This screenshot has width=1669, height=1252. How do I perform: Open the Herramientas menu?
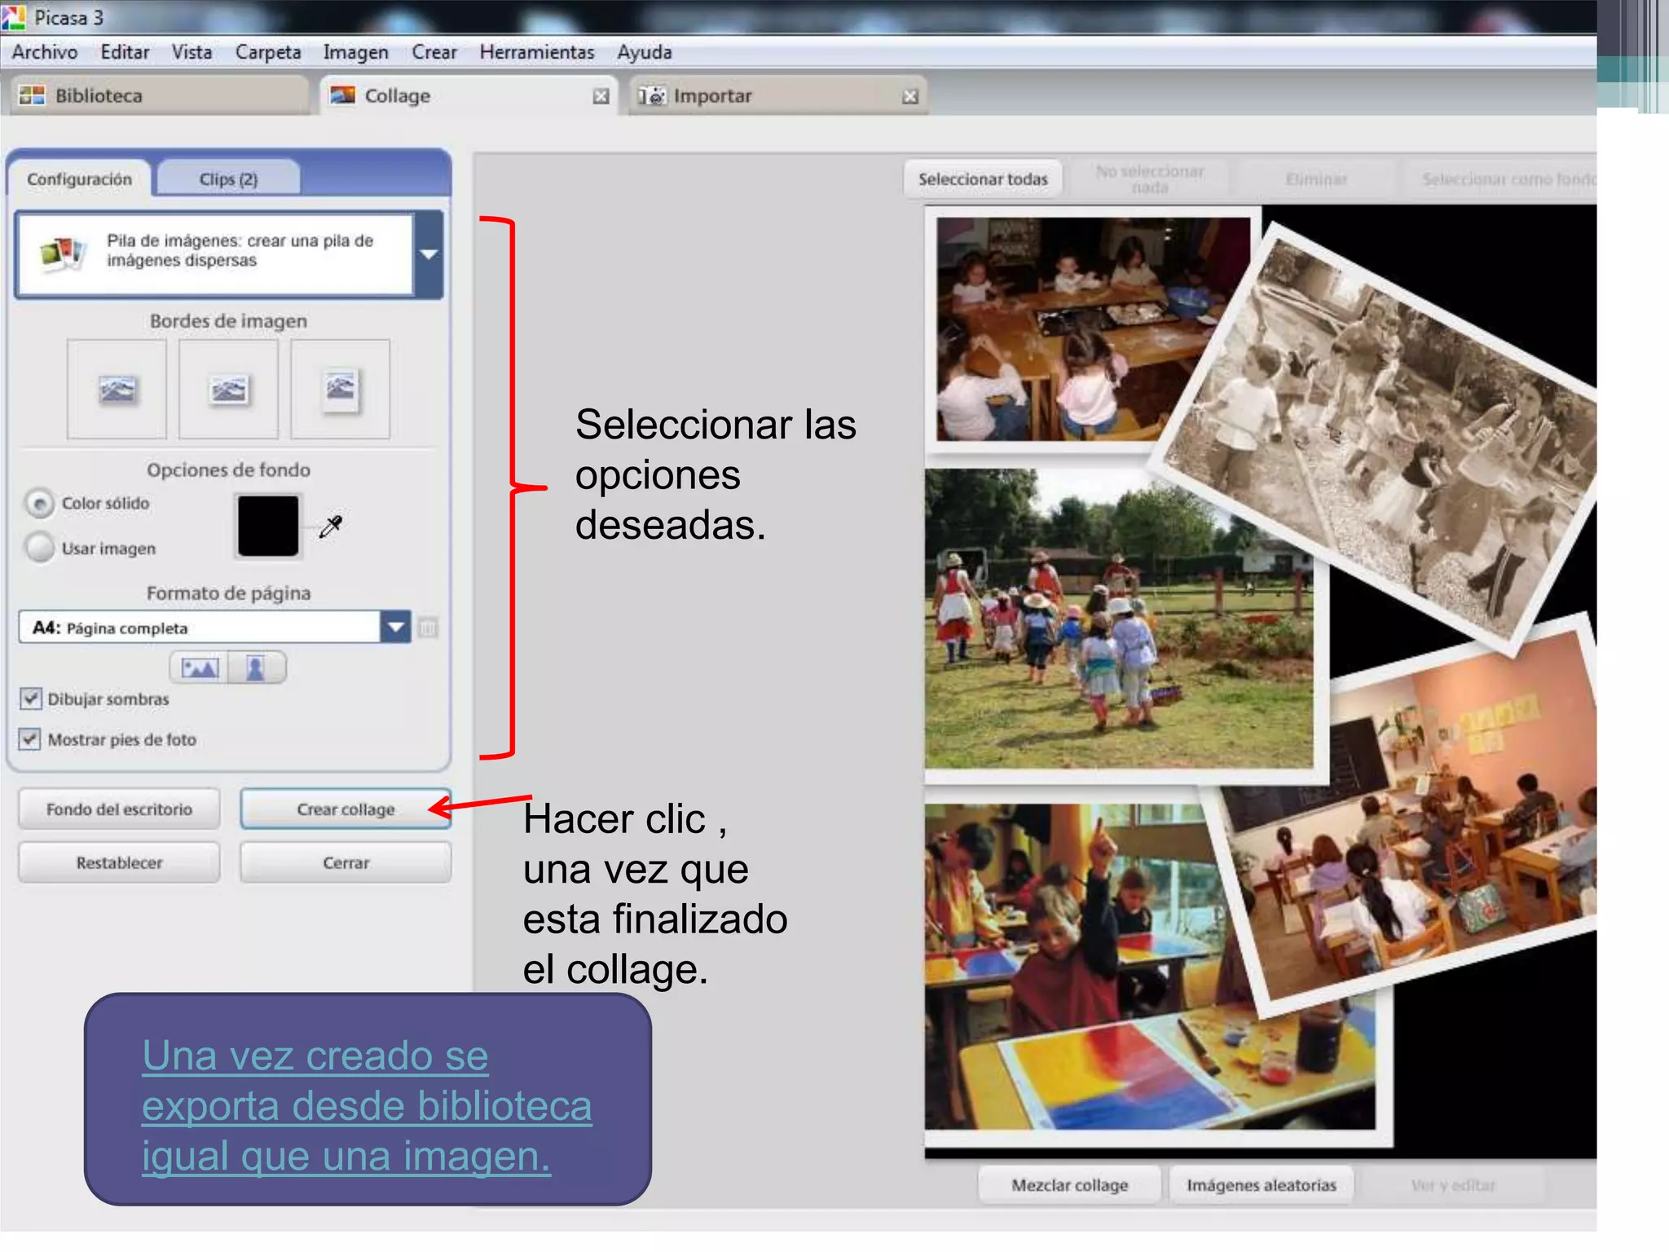point(537,52)
